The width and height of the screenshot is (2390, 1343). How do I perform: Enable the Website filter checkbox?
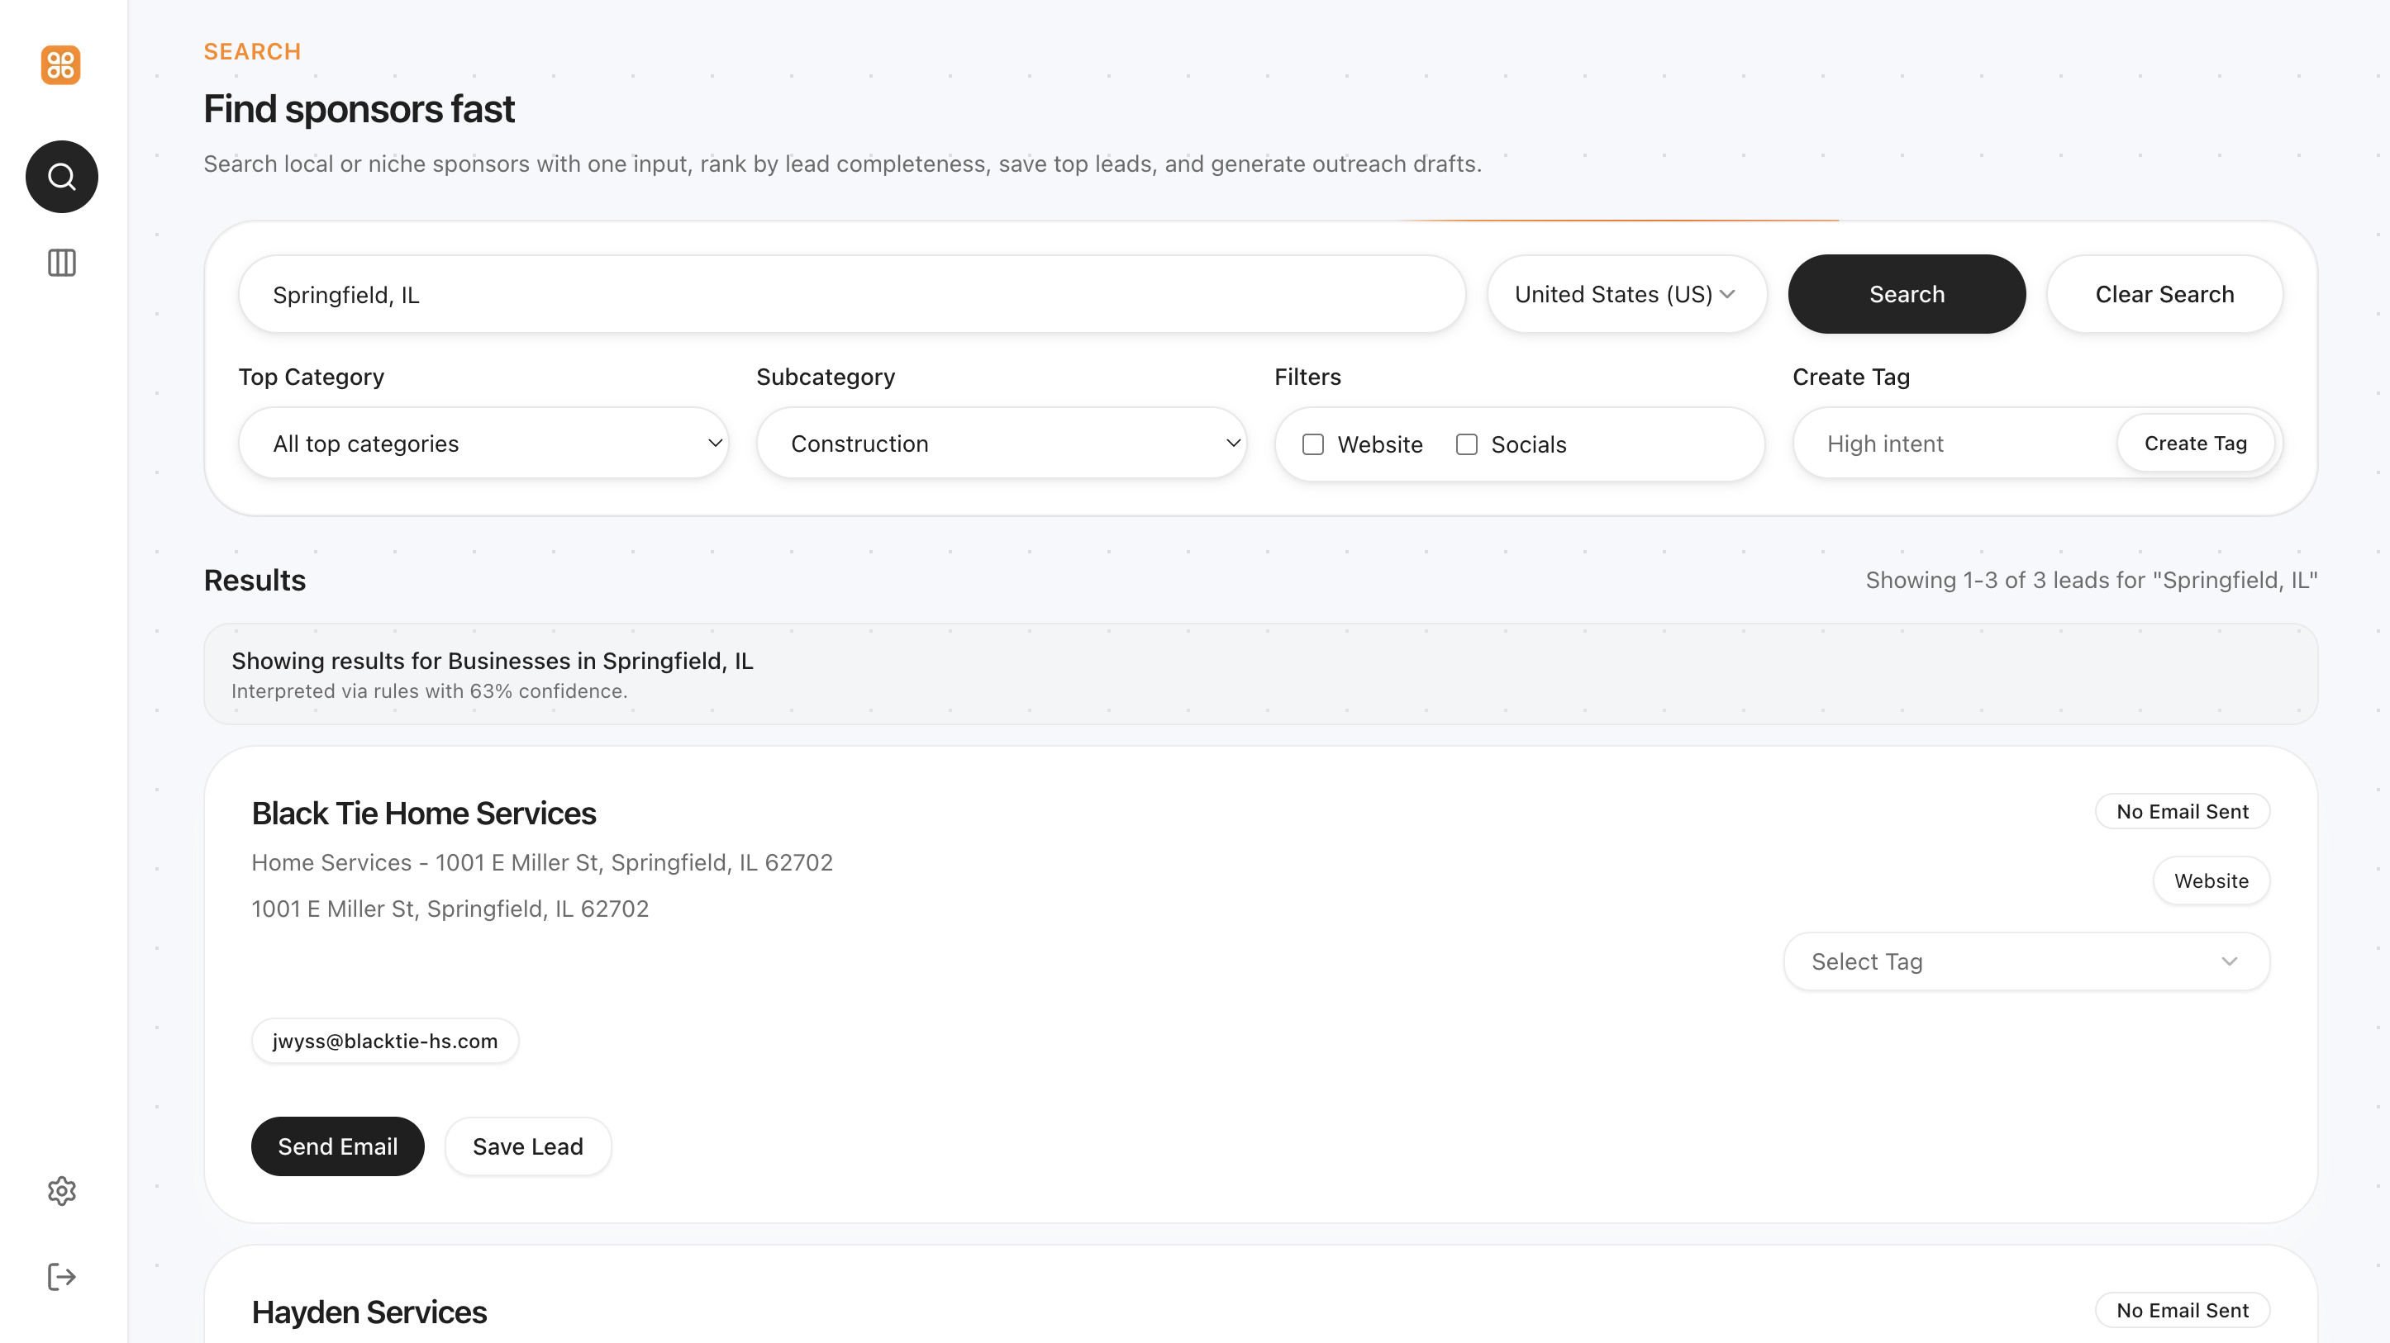click(x=1313, y=444)
